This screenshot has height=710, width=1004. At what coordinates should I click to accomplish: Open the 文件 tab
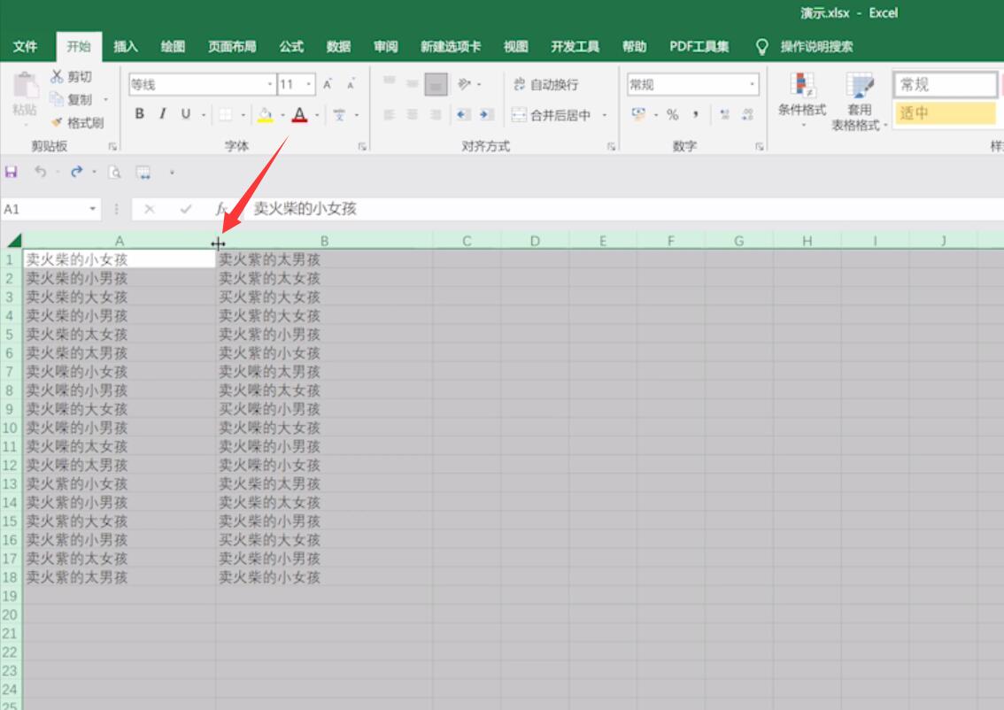coord(25,46)
